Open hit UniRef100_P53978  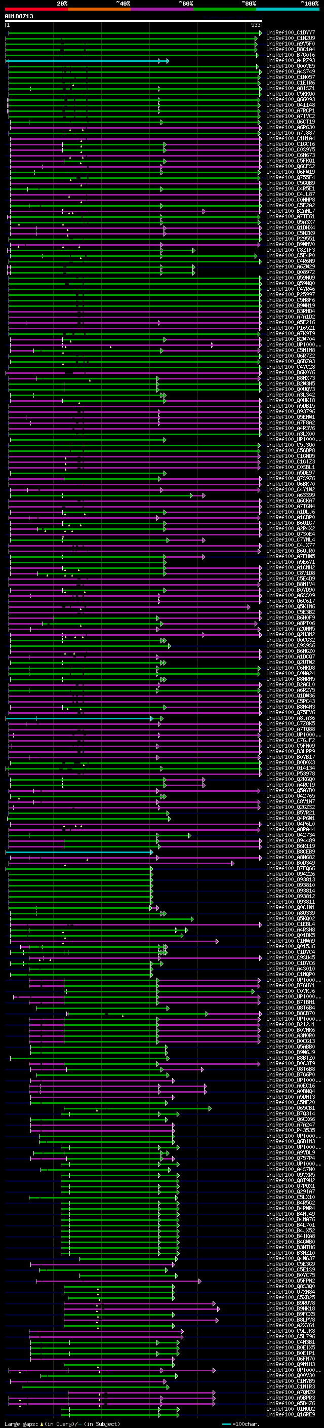coord(291,774)
